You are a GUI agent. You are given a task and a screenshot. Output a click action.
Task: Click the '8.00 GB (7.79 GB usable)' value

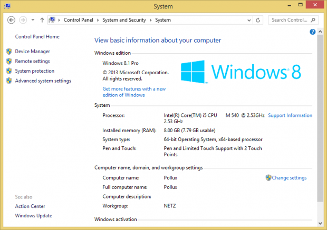189,131
